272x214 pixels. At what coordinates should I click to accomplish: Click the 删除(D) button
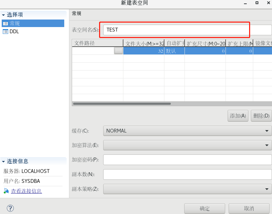(261, 116)
